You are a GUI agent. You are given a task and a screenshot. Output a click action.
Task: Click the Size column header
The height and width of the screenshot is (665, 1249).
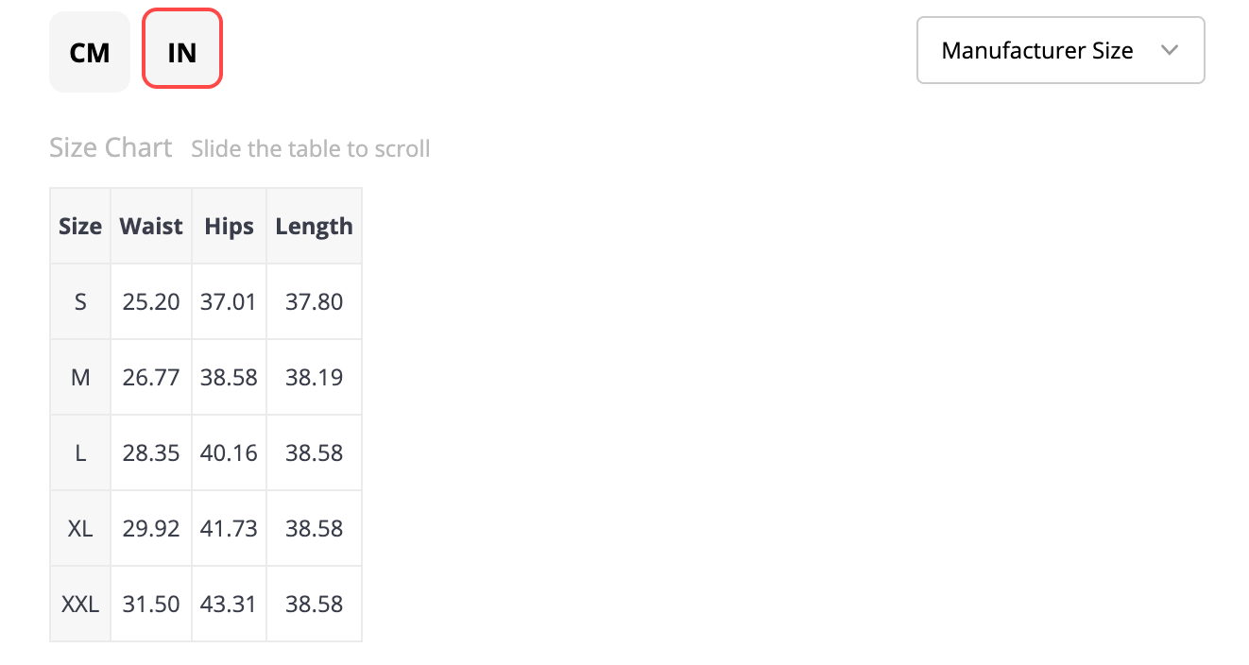[80, 227]
